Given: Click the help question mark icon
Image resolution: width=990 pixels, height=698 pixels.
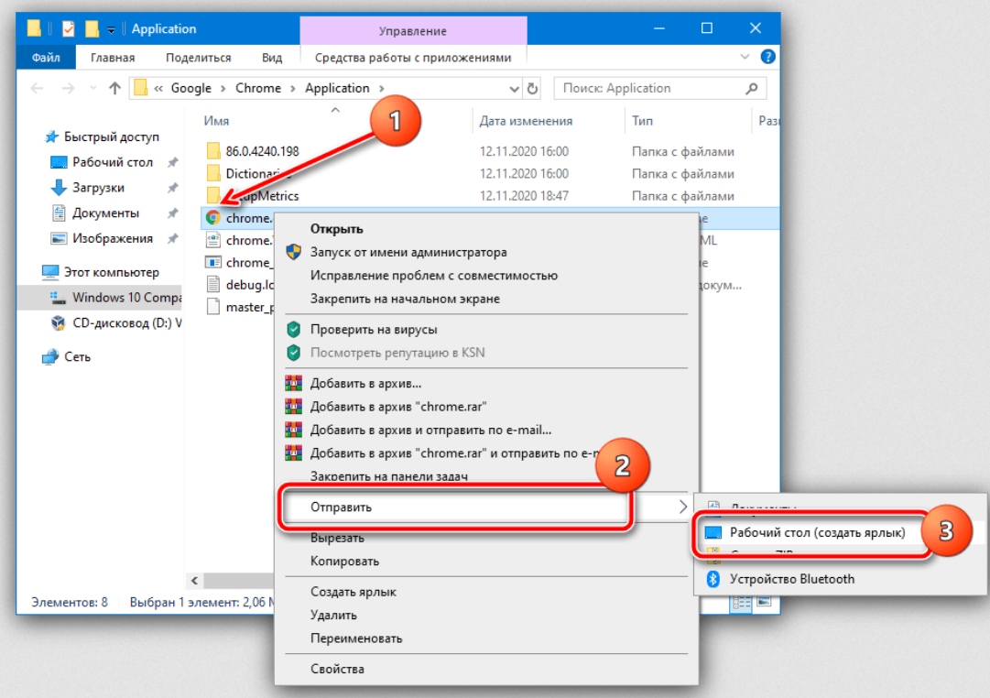Looking at the screenshot, I should click(x=768, y=57).
